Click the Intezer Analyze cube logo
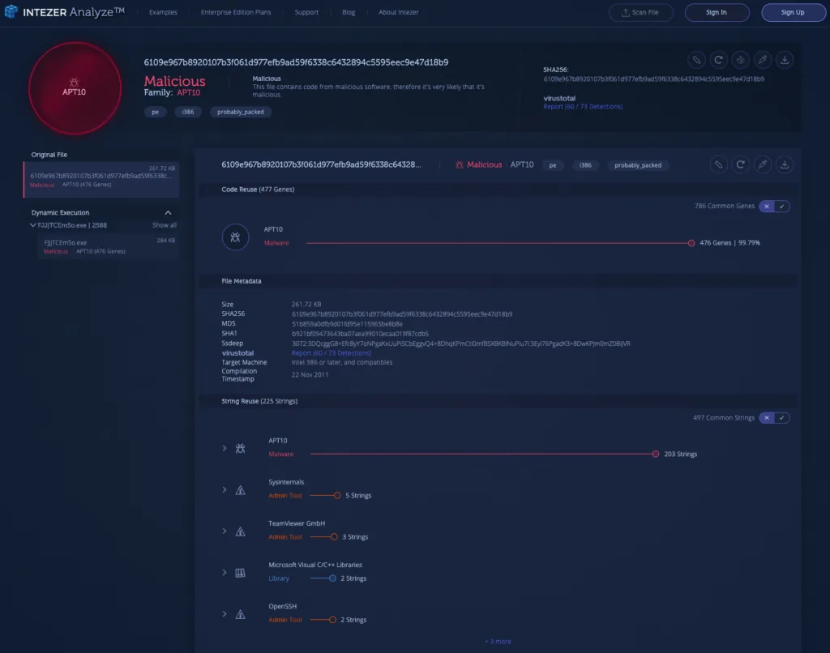830x653 pixels. click(x=11, y=11)
